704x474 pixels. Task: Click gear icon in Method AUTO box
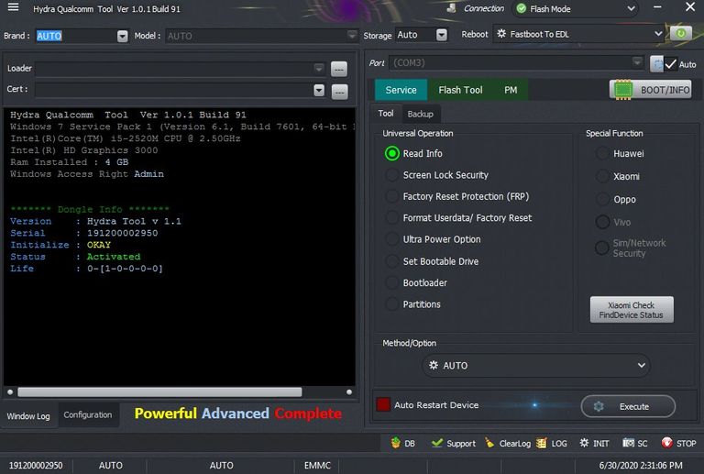pyautogui.click(x=434, y=365)
